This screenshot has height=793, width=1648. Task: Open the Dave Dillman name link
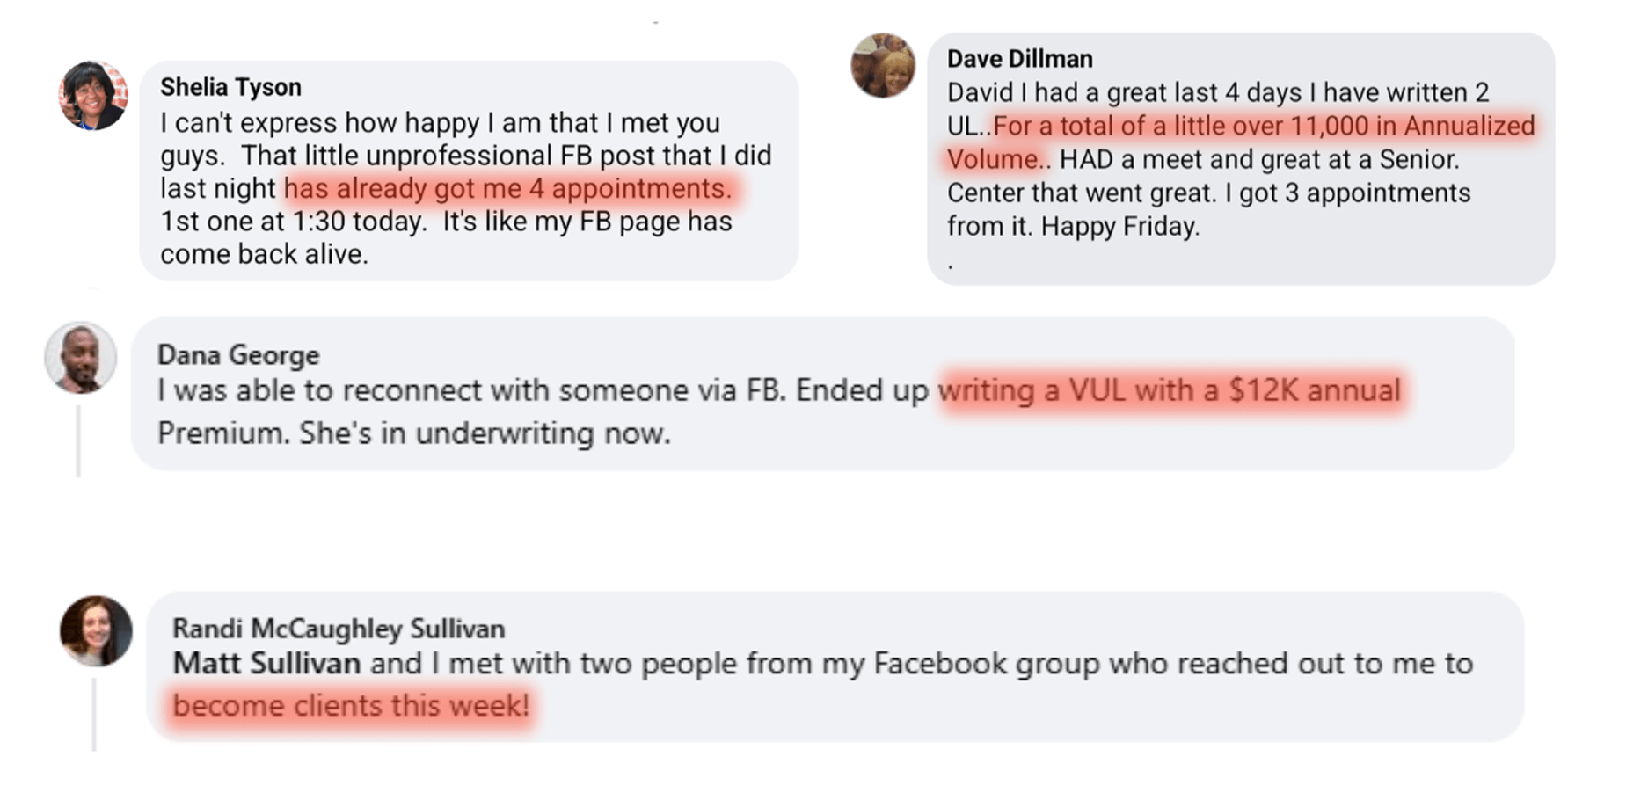pos(1019,59)
